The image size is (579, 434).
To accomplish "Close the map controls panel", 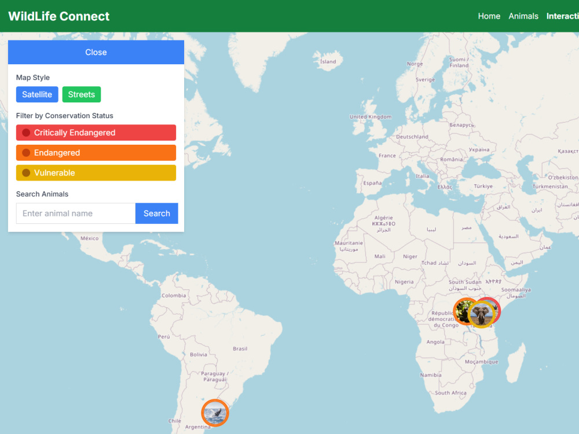I will pos(96,52).
